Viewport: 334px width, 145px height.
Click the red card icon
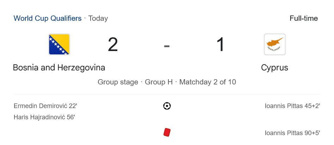point(167,132)
